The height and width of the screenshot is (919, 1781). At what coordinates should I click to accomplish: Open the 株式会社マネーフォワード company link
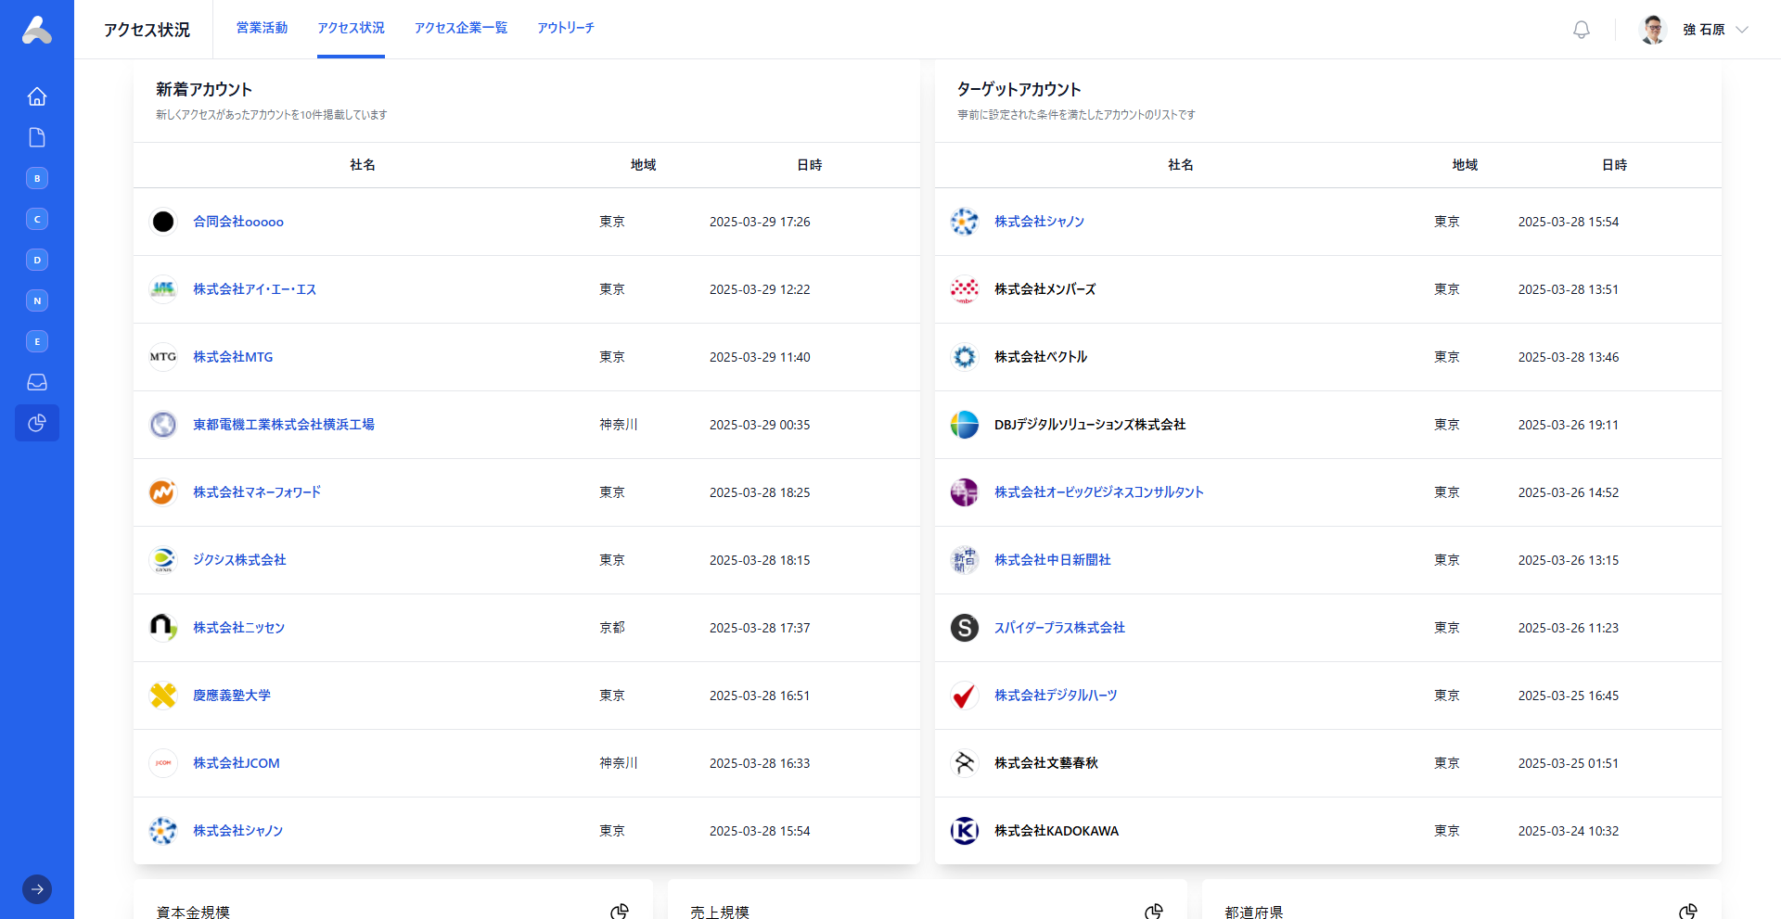click(256, 492)
